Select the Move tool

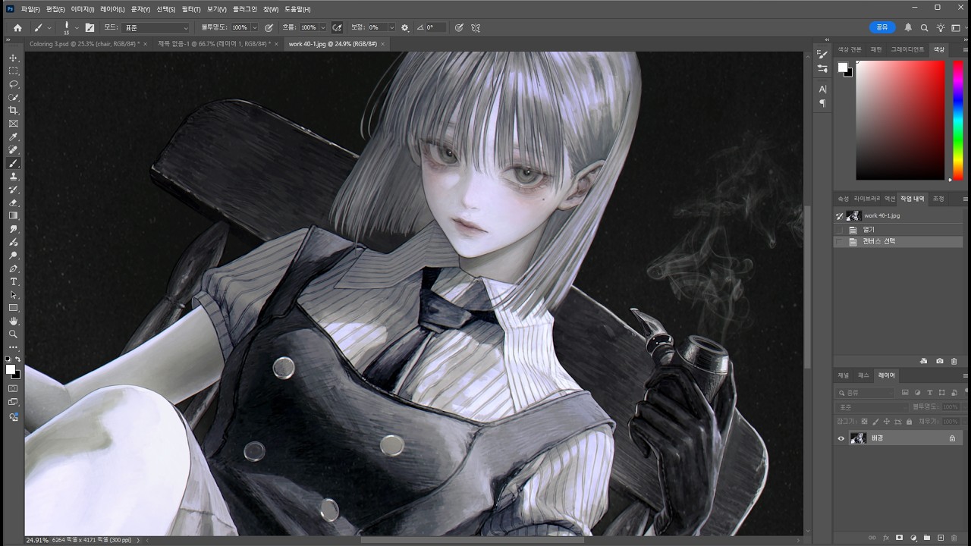click(13, 58)
